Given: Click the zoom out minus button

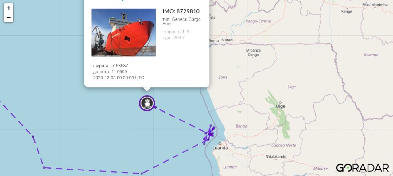Looking at the screenshot, I should (9, 17).
